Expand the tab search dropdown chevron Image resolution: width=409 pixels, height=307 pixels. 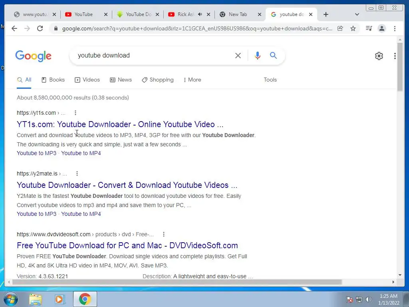tap(357, 14)
